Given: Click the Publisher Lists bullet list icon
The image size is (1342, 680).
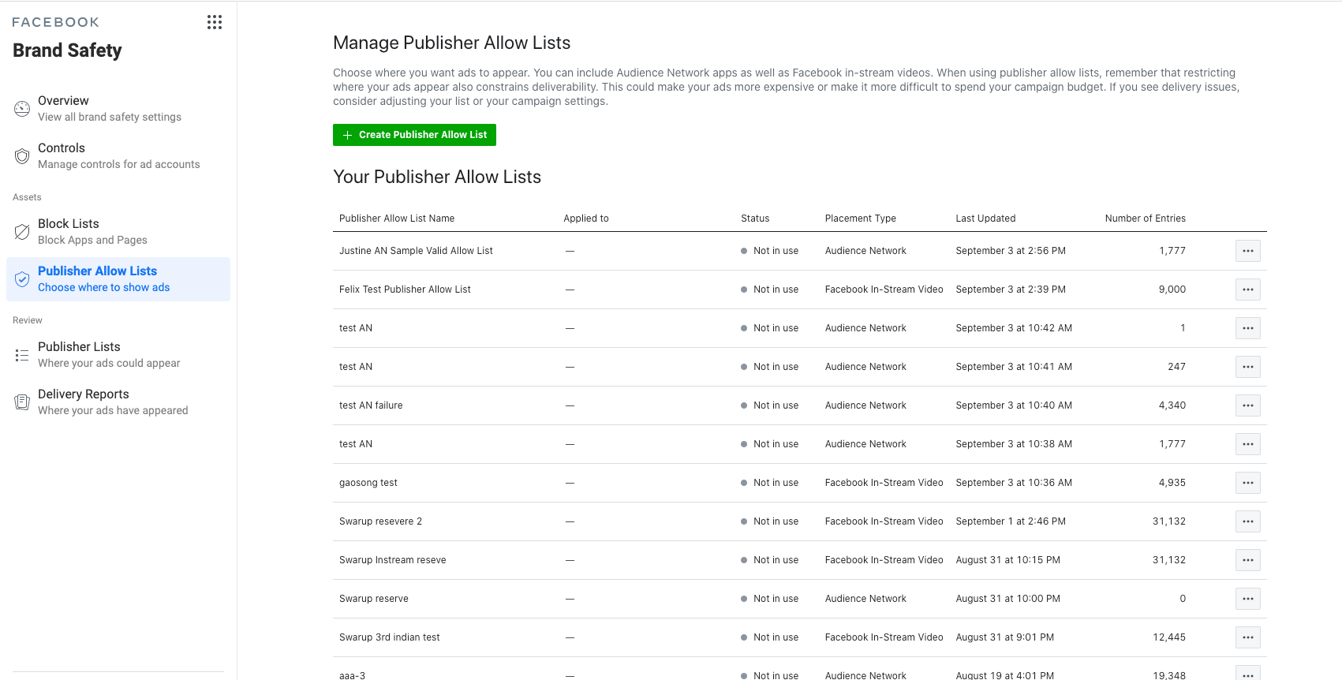Looking at the screenshot, I should click(22, 355).
